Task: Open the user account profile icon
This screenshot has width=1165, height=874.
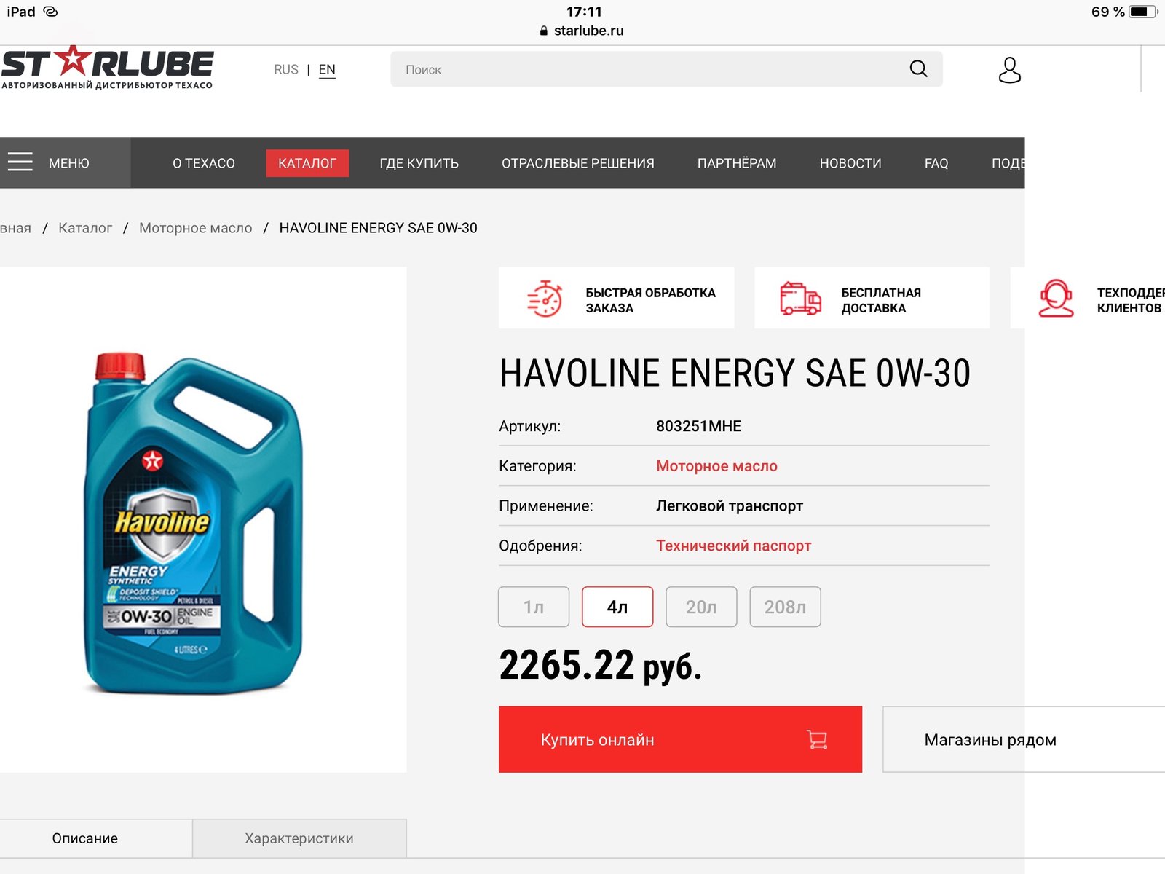Action: tap(1009, 70)
